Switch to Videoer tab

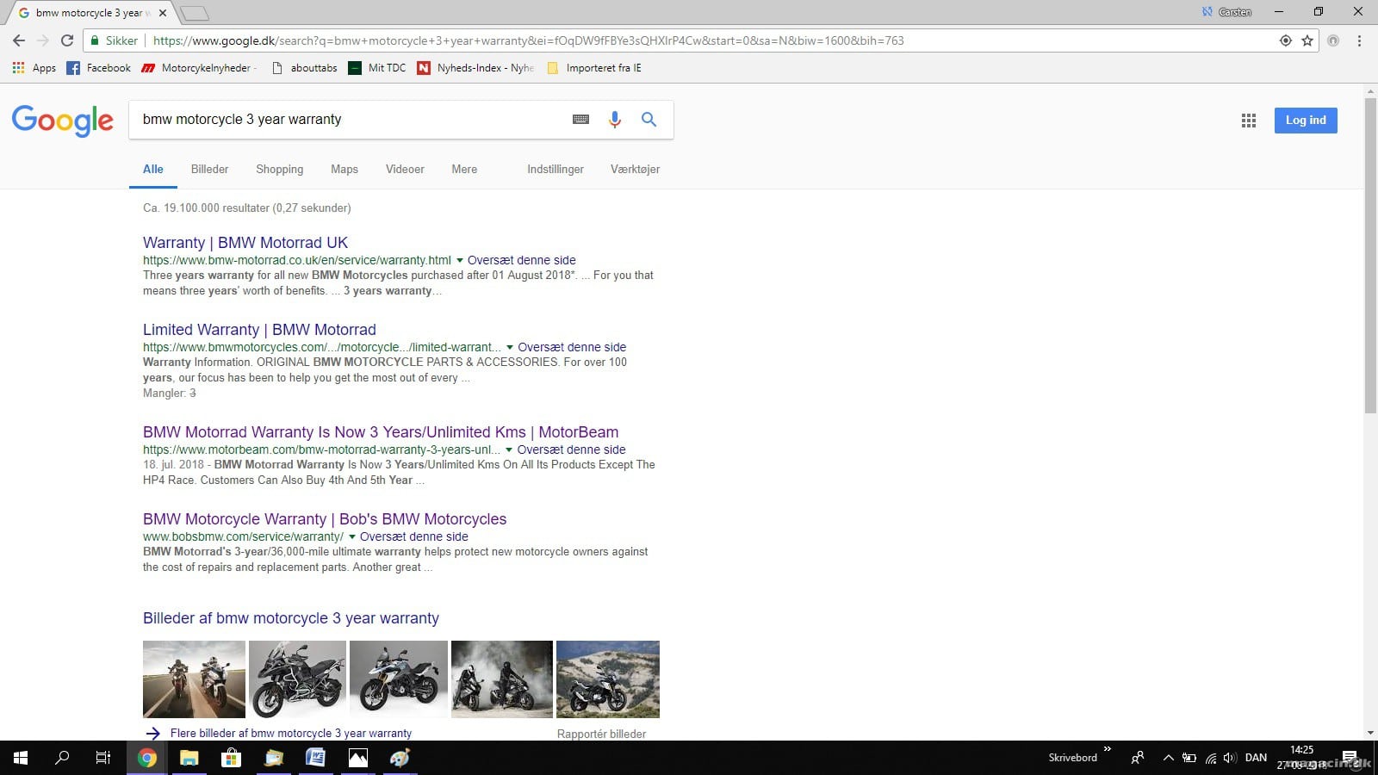[x=405, y=170]
